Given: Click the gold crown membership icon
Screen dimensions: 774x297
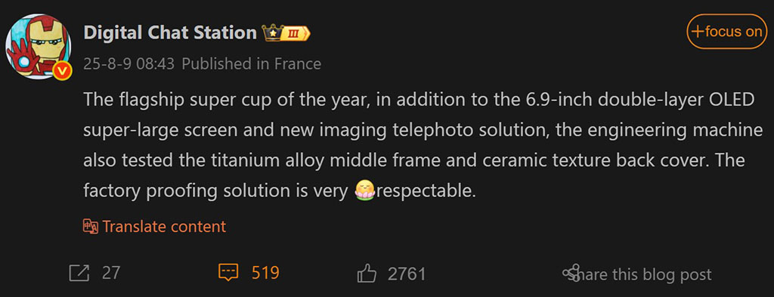Looking at the screenshot, I should tap(271, 32).
